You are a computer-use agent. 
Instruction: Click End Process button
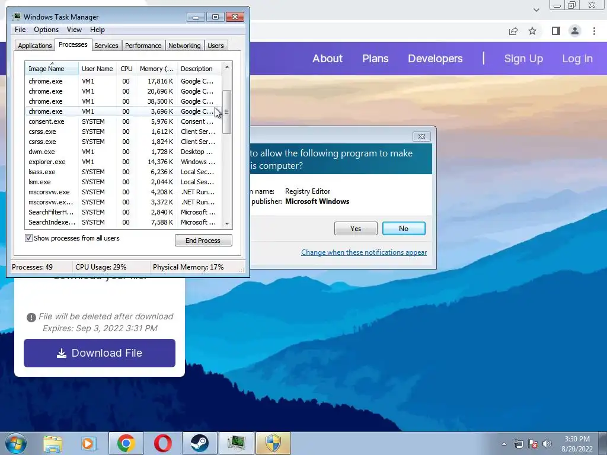pos(203,241)
